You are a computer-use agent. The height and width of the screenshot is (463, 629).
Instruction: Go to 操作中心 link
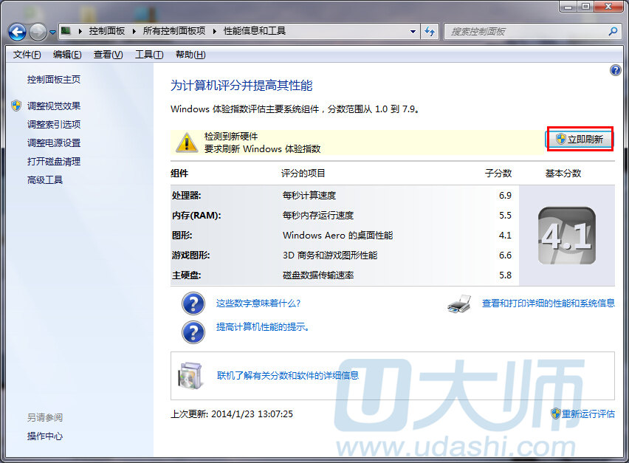pos(45,436)
